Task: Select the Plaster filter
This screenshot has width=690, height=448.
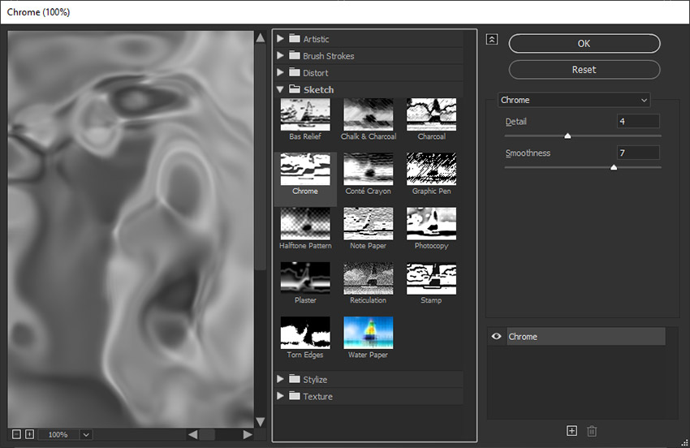Action: tap(305, 278)
